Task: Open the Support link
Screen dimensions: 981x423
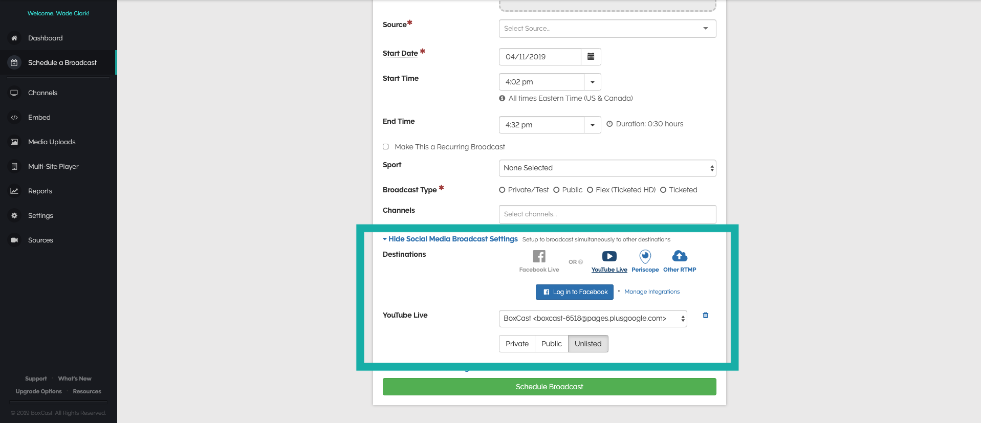Action: [x=36, y=379]
